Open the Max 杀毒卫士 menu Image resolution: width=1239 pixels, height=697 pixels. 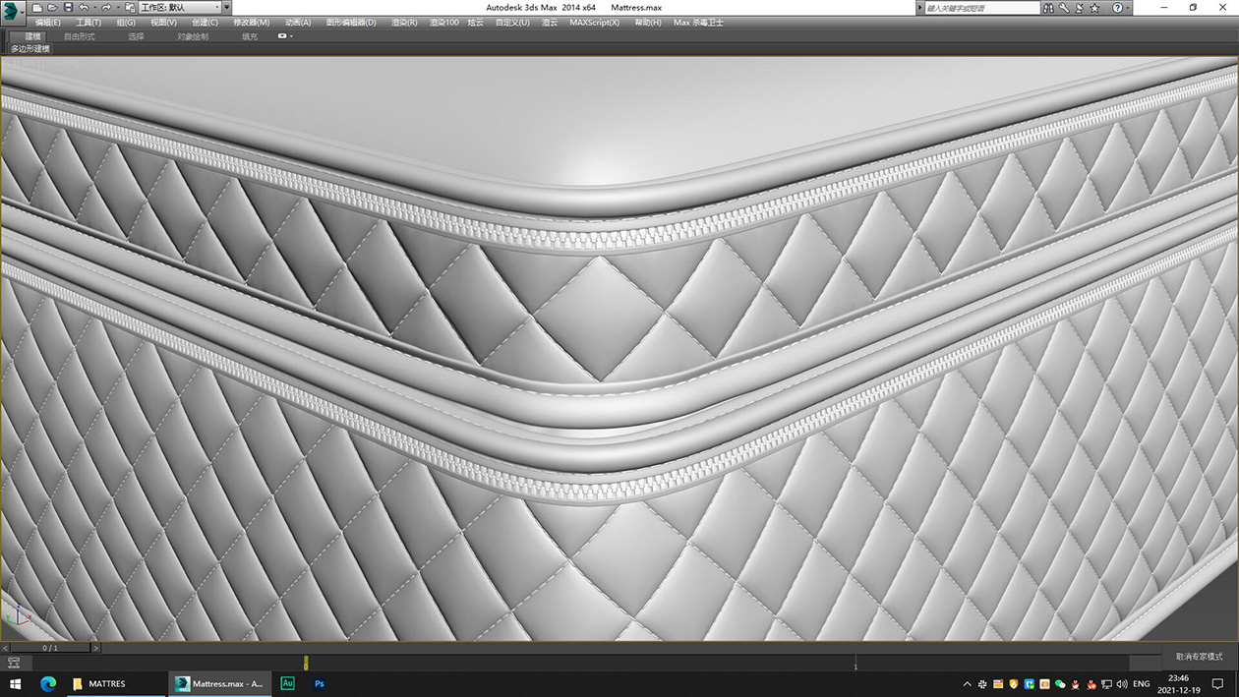click(x=698, y=23)
